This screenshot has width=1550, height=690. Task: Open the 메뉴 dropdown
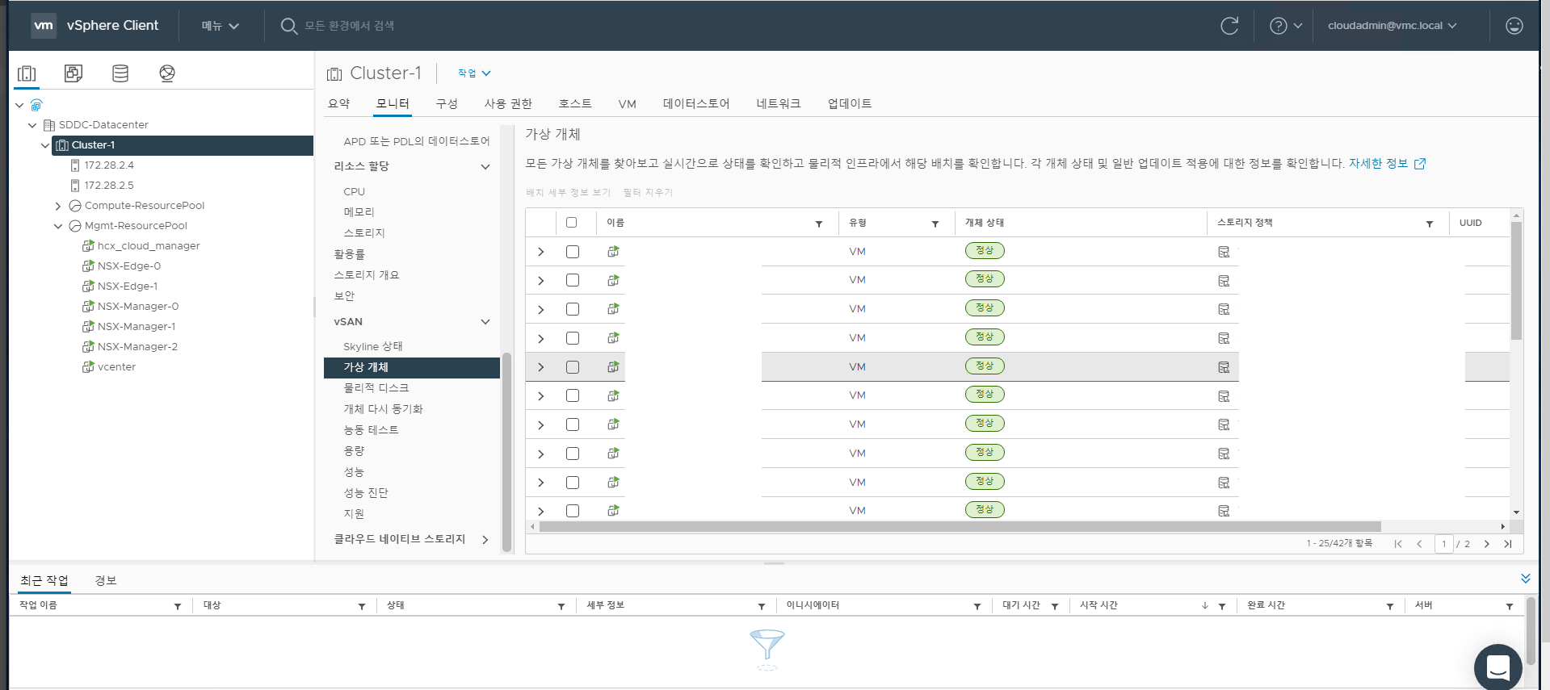click(221, 26)
